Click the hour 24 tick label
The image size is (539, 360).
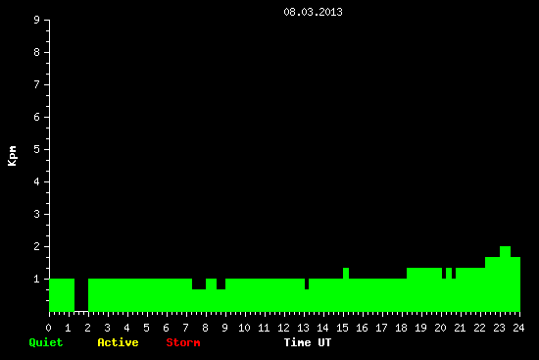pyautogui.click(x=518, y=328)
